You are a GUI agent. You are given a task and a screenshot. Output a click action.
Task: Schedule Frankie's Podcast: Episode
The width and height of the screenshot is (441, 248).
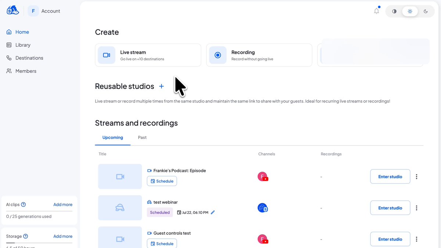coord(162,181)
